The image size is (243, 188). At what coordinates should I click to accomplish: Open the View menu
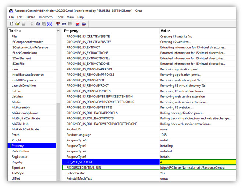click(x=70, y=17)
